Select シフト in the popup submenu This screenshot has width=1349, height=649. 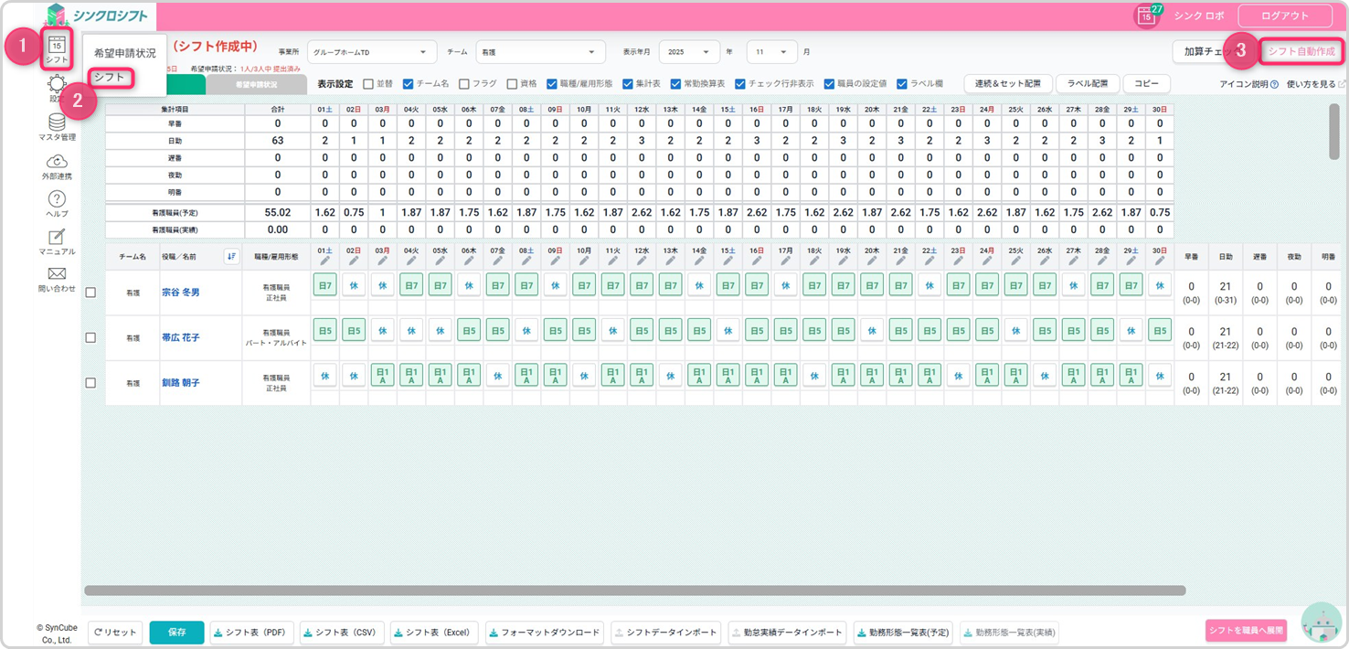tap(110, 78)
